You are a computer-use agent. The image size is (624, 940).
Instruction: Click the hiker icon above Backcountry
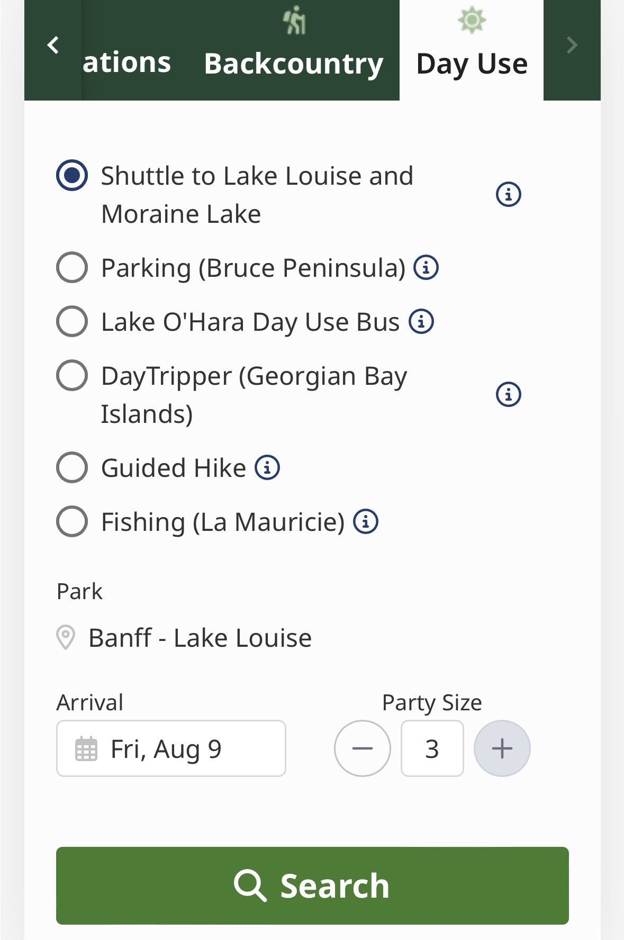point(294,21)
